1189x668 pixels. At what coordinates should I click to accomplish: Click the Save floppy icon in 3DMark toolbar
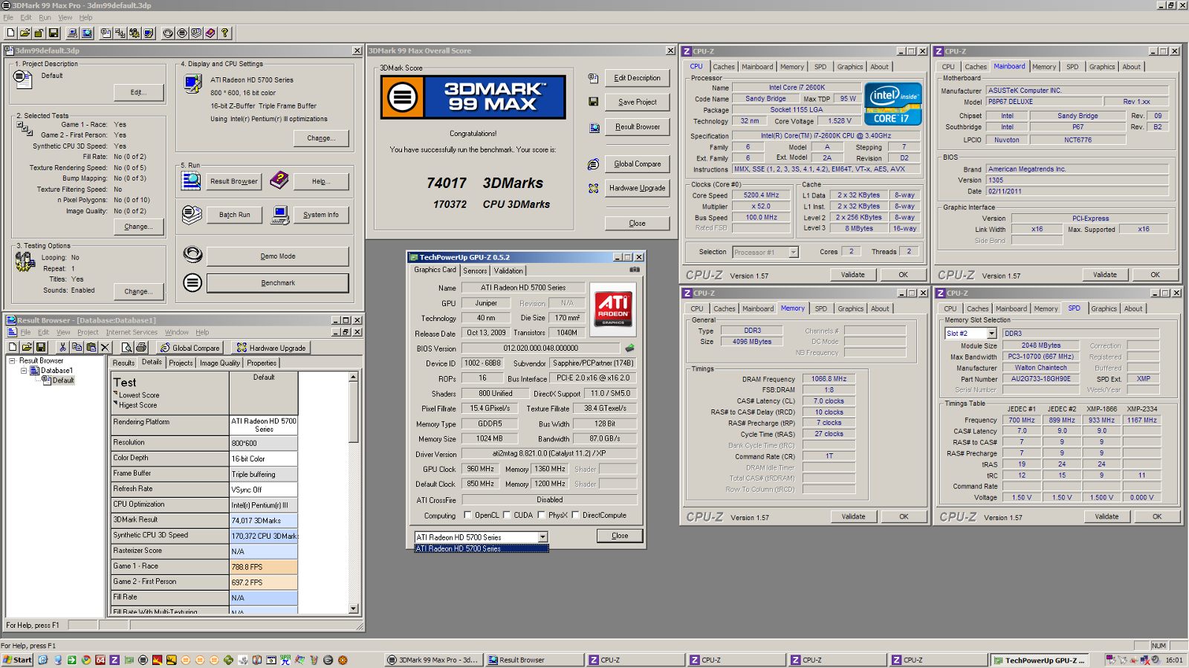[x=54, y=33]
